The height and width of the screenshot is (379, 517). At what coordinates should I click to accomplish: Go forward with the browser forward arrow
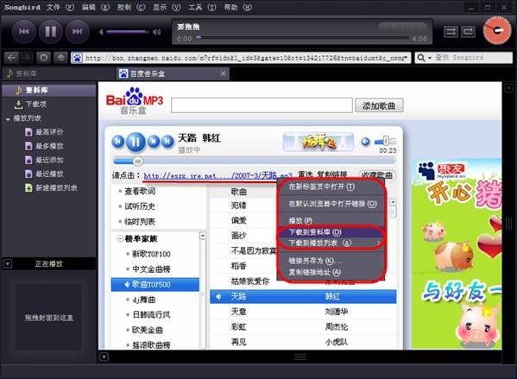[x=25, y=58]
